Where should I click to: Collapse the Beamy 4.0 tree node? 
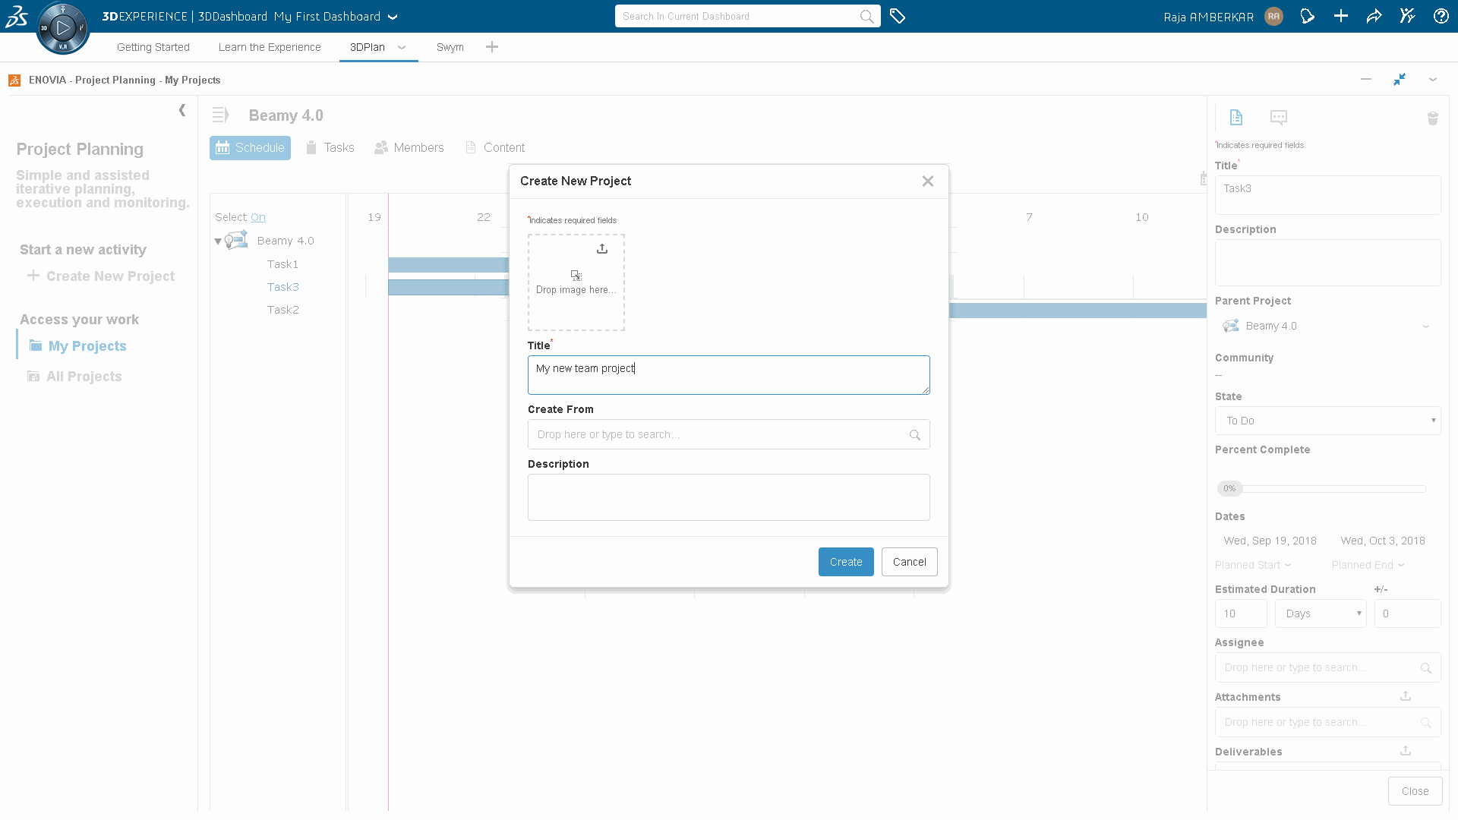[216, 241]
